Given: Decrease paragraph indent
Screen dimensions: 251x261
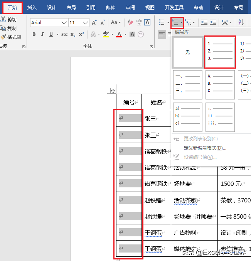Looking at the screenshot, I should (204, 22).
